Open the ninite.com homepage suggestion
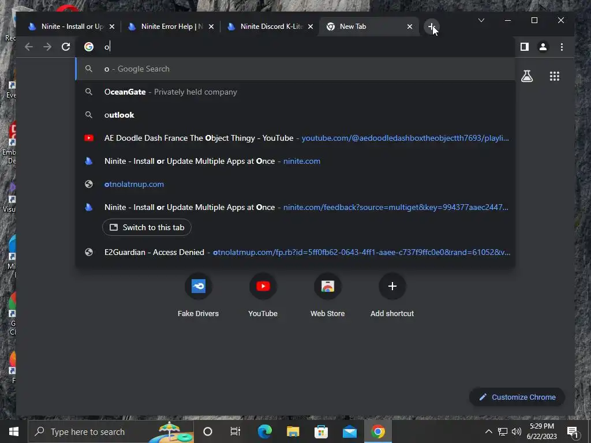This screenshot has width=591, height=443. [295, 161]
